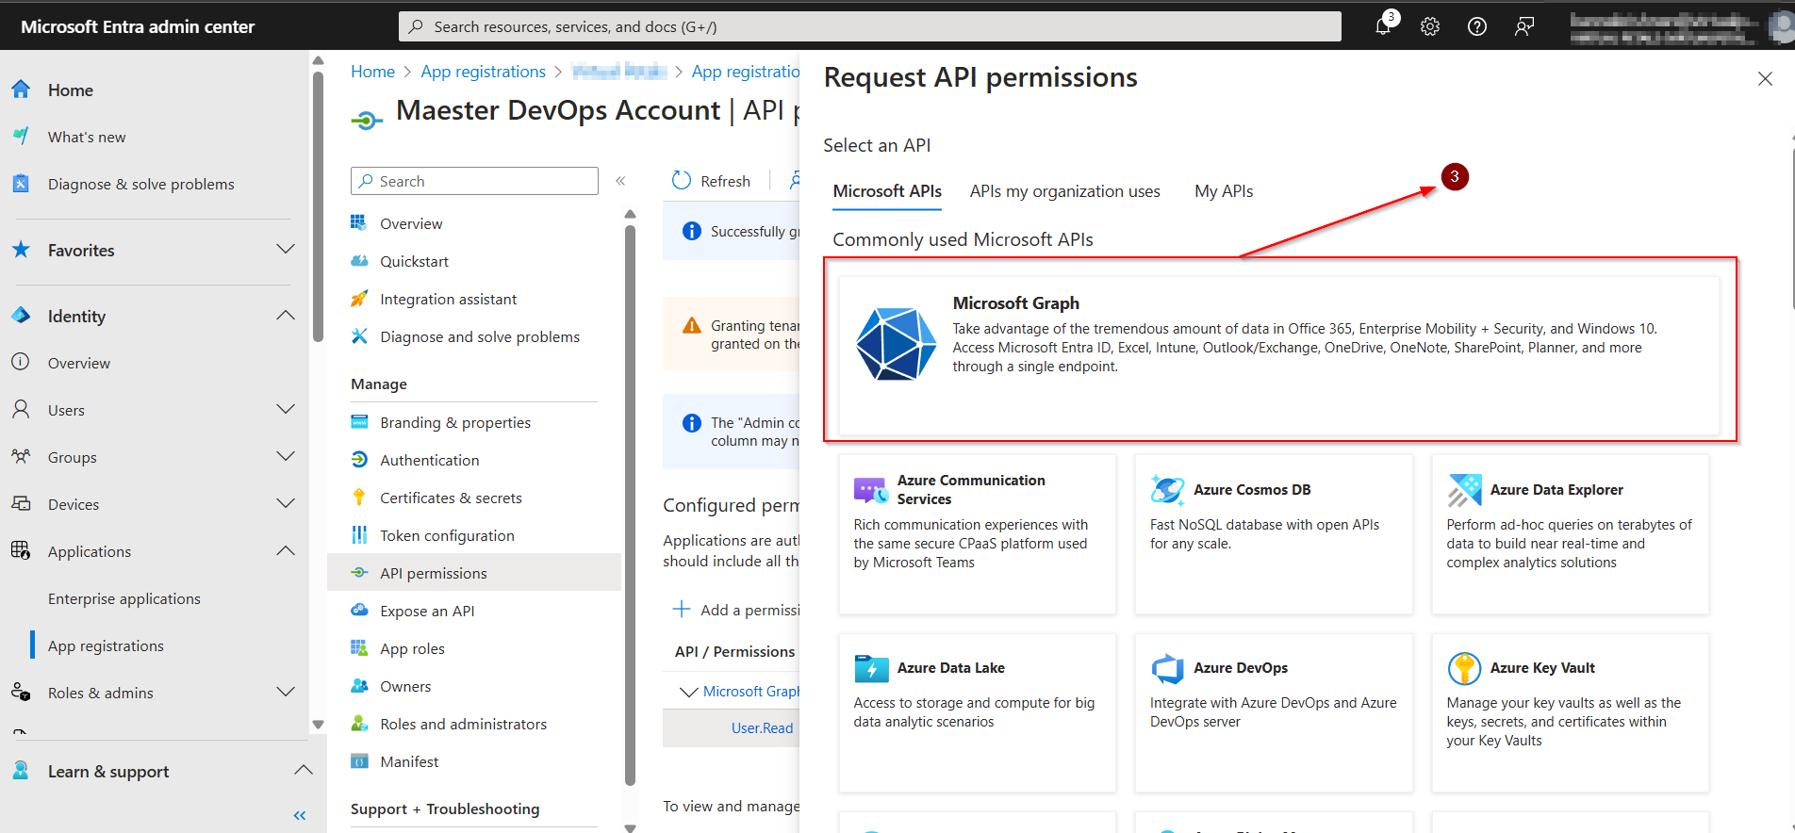Select the Azure Data Lake card
This screenshot has height=833, width=1795.
point(977,712)
